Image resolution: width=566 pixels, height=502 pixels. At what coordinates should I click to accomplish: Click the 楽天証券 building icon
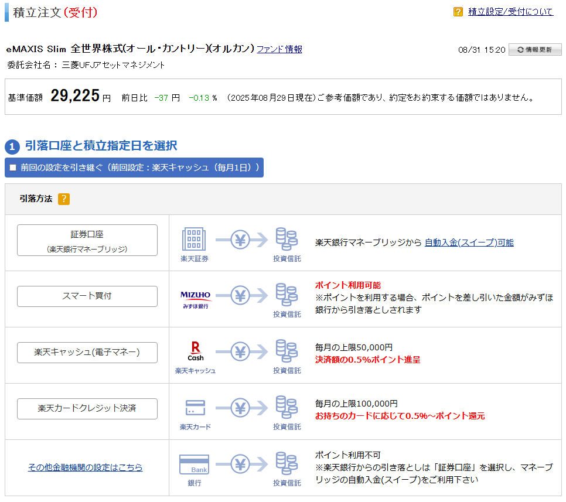[194, 239]
